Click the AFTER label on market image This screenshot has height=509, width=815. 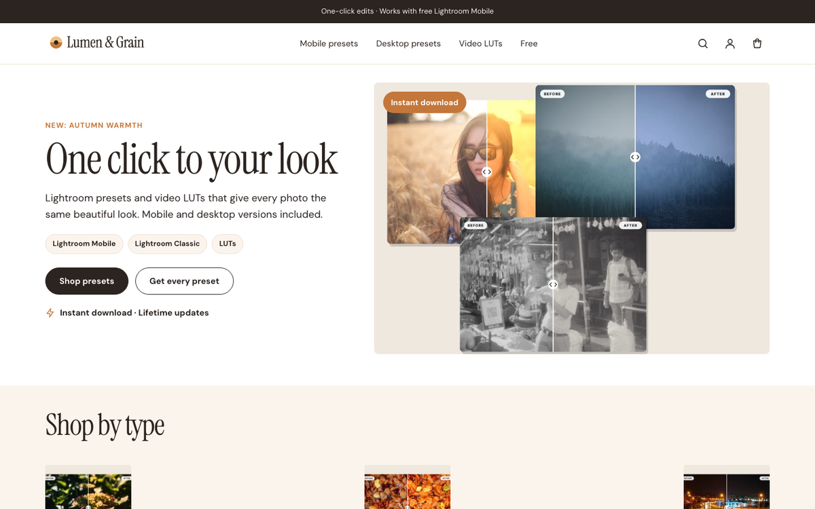[630, 225]
